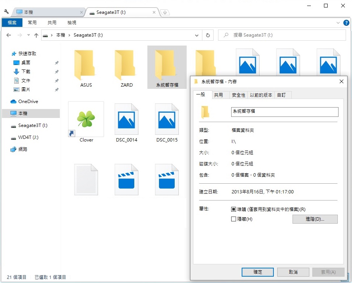Close the 系統暫存檔 properties dialog
This screenshot has height=283, width=352.
[x=342, y=81]
